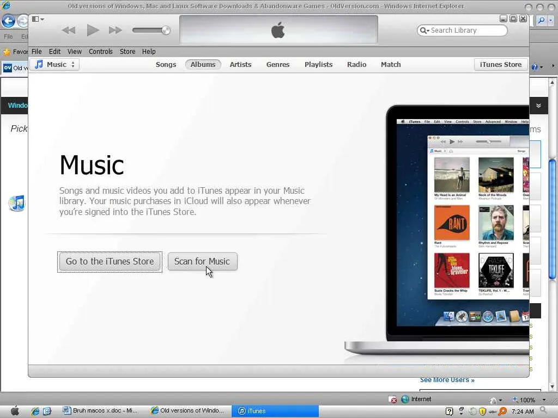Click Go to the iTunes Store button
The image size is (558, 418).
pyautogui.click(x=110, y=262)
